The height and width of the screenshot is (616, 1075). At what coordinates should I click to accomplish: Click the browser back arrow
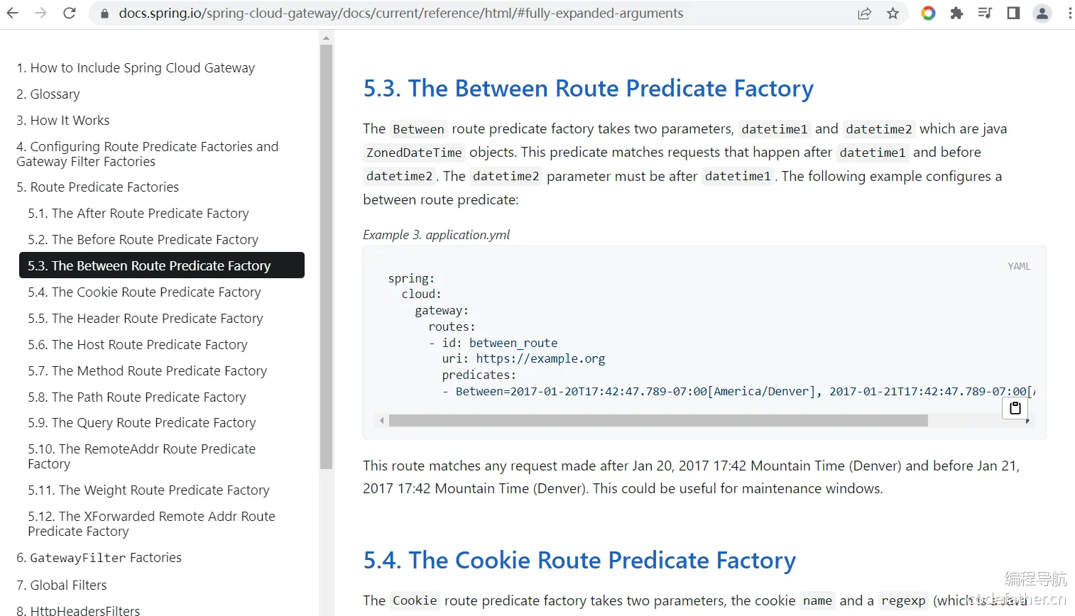point(13,13)
